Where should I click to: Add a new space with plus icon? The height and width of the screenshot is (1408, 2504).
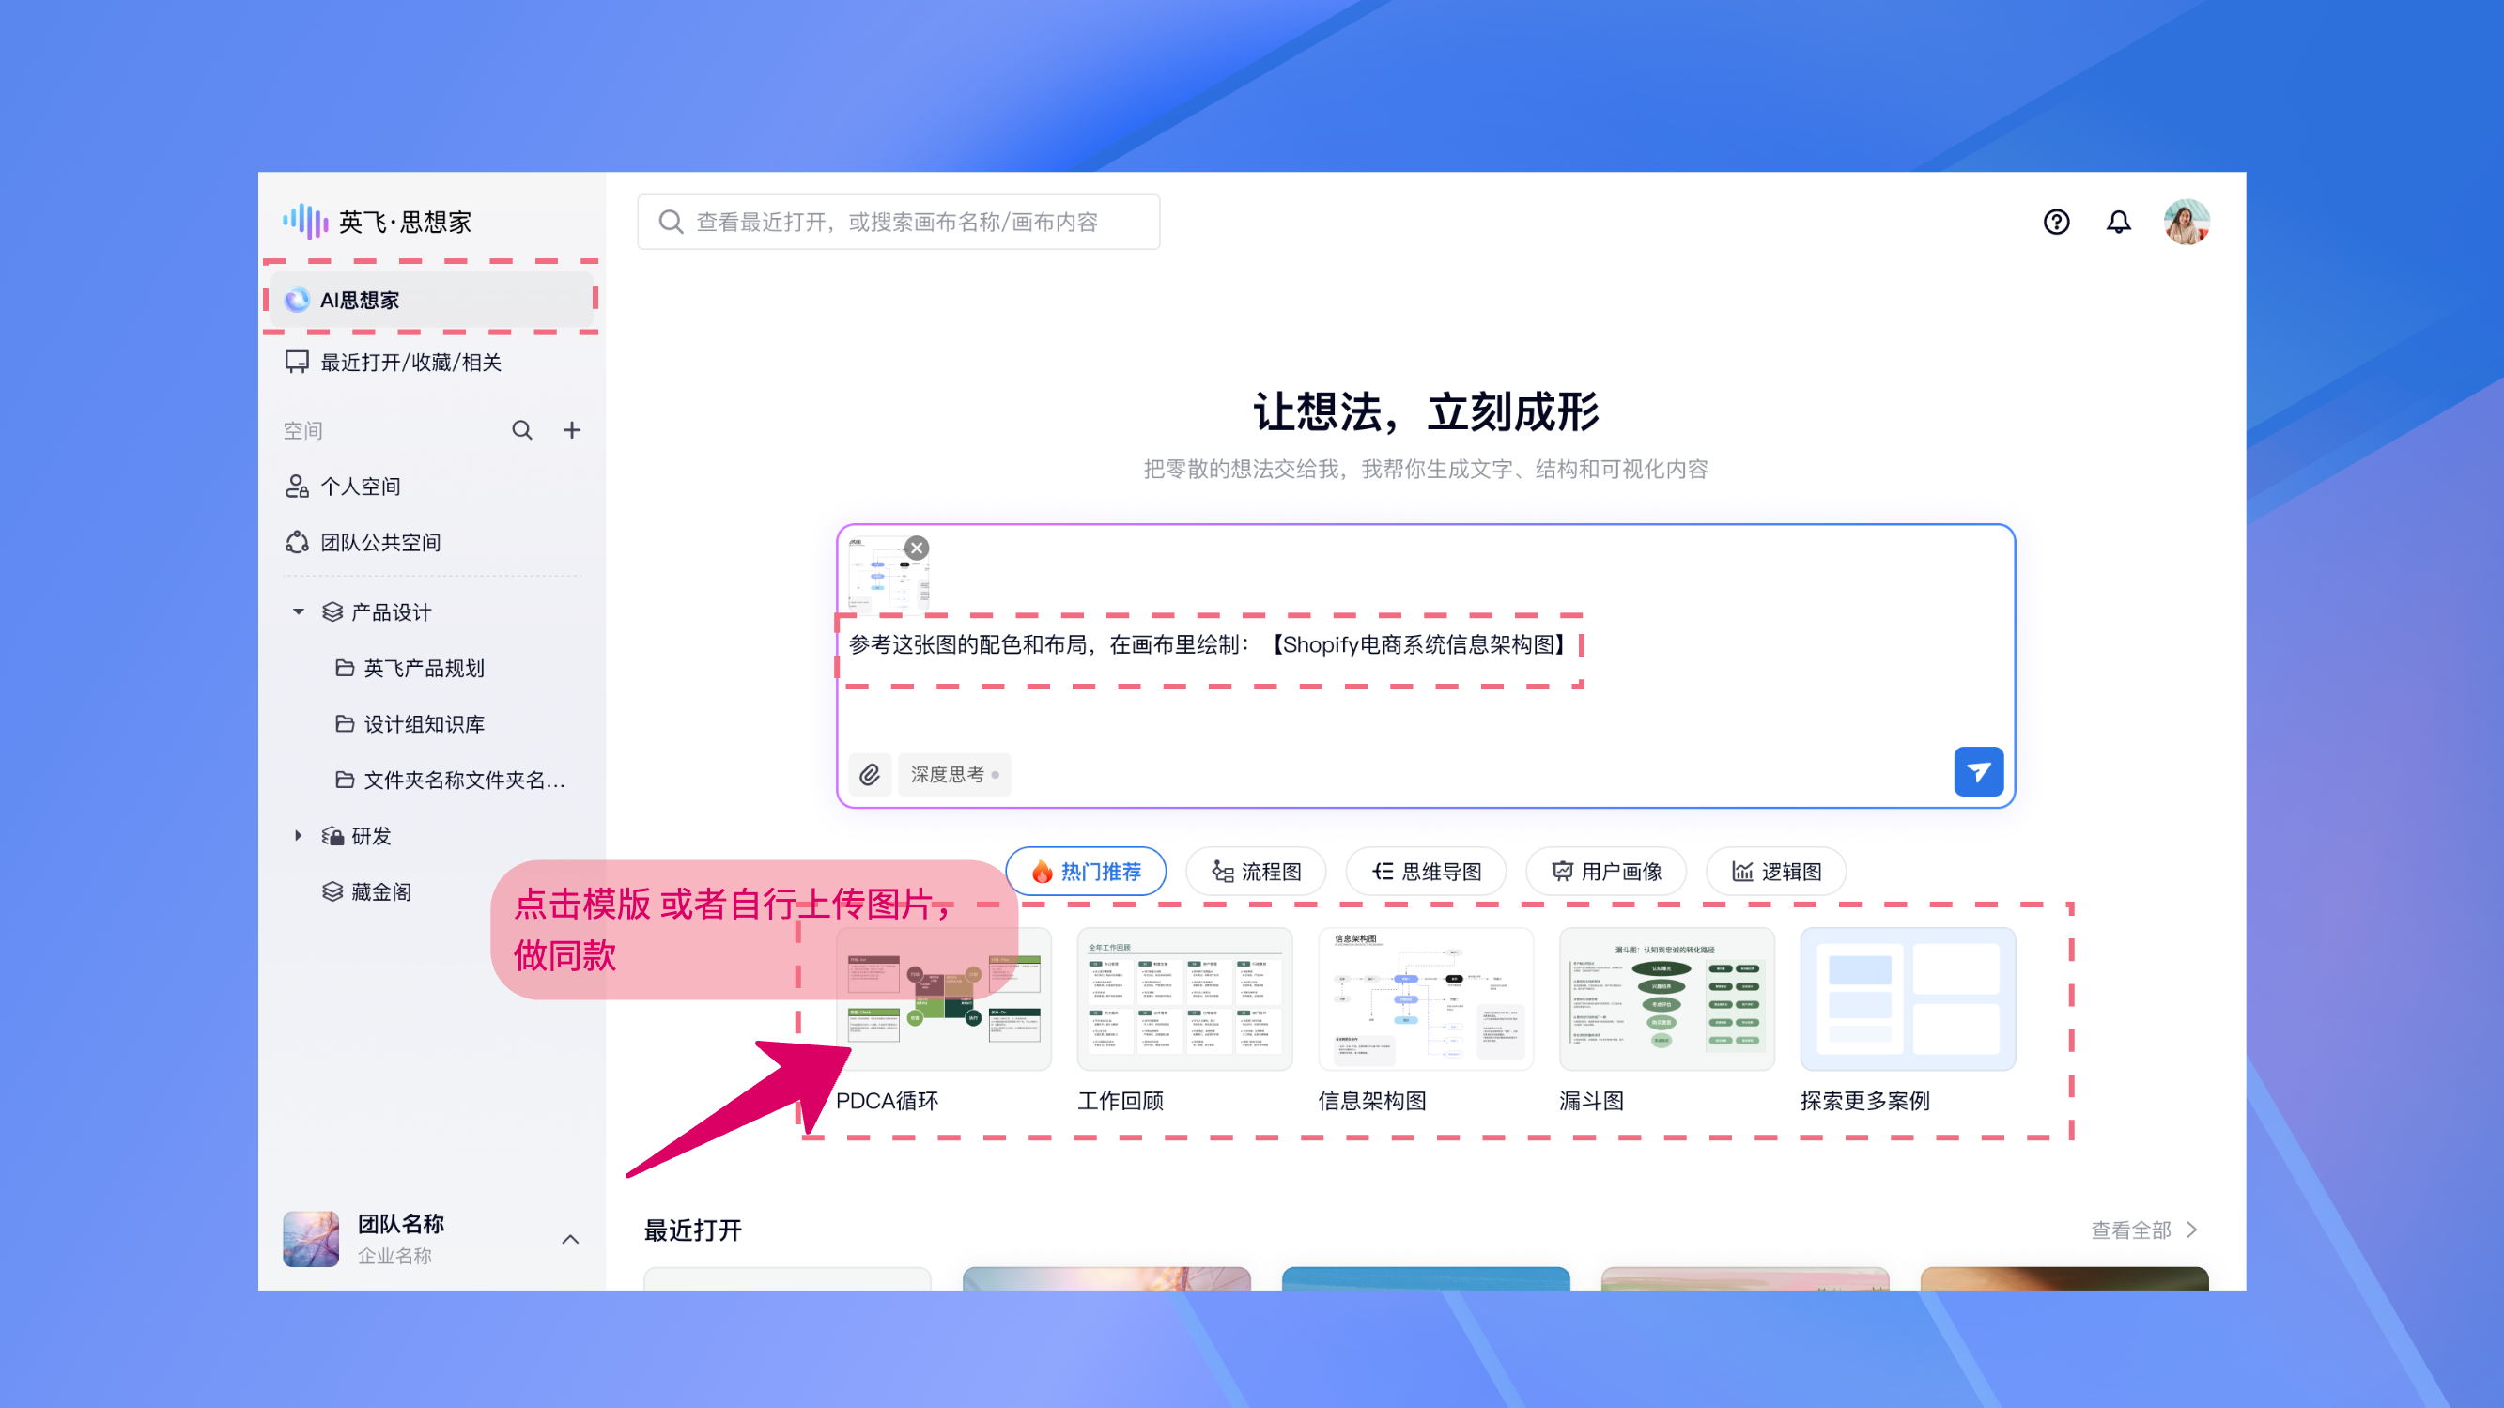click(572, 430)
